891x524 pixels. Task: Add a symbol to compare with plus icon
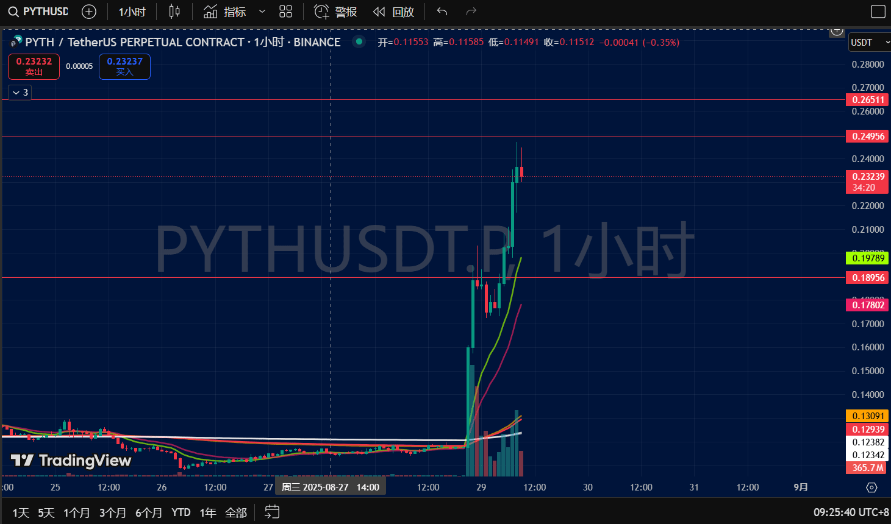(89, 12)
